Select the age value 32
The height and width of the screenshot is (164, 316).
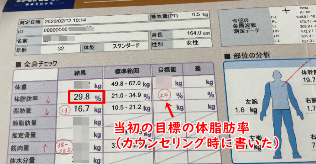pos(61,48)
